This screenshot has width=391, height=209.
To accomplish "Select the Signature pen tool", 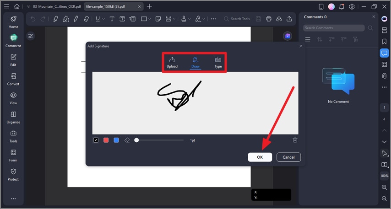I will pyautogui.click(x=198, y=19).
